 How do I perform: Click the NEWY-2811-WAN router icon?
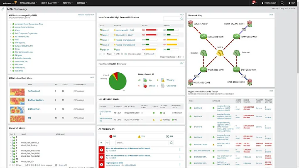(236, 36)
